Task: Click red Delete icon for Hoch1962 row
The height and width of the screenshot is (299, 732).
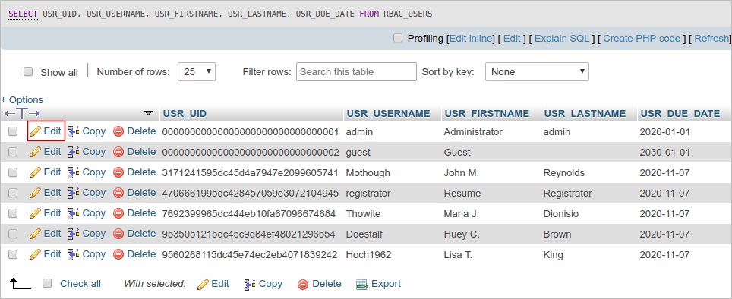Action: coord(118,254)
